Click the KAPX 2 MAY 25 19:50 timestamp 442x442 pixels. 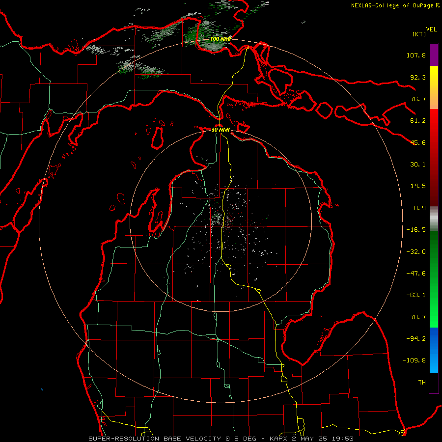311,439
